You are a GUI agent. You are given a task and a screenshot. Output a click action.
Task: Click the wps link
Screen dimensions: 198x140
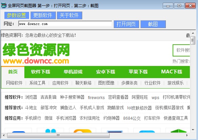[155, 98]
